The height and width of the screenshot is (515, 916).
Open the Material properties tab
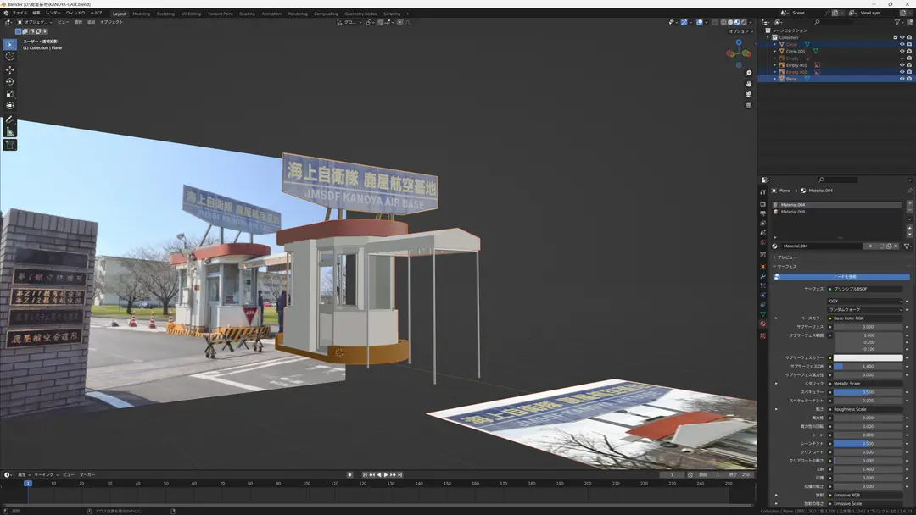(763, 324)
